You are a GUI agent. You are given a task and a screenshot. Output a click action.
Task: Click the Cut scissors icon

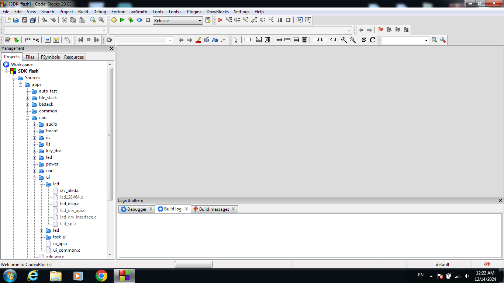[x=64, y=20]
